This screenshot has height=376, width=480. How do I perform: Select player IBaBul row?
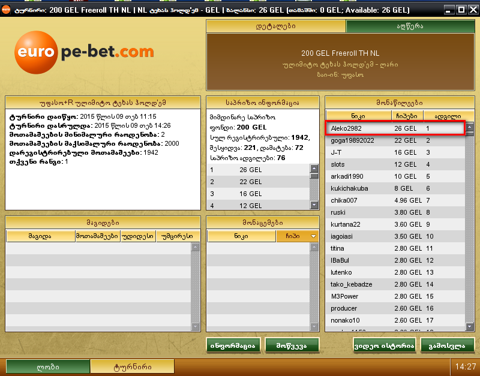(395, 260)
